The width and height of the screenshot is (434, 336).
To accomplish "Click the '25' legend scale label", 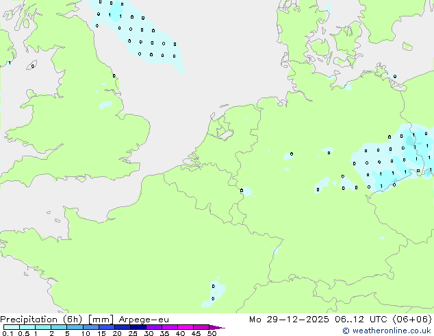I will point(133,333).
